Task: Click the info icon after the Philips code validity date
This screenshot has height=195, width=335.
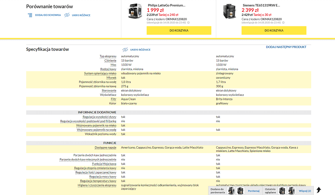Action: coord(188,23)
